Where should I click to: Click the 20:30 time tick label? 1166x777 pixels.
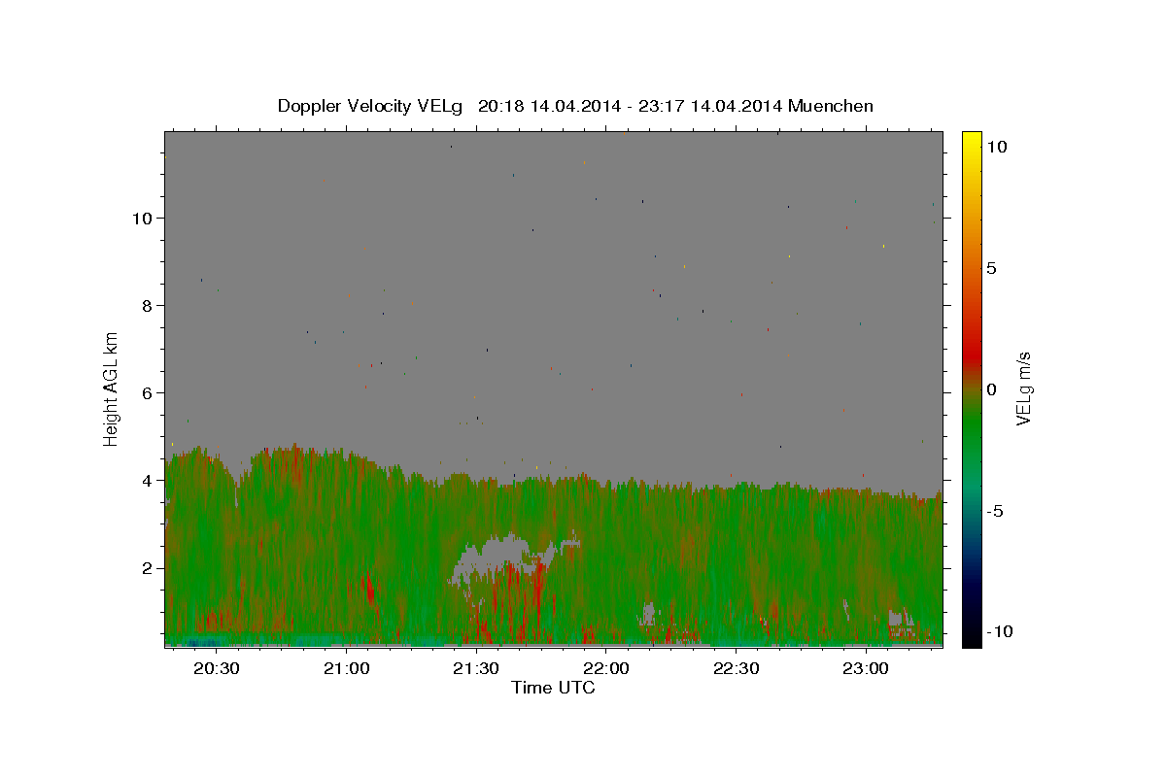tap(216, 668)
